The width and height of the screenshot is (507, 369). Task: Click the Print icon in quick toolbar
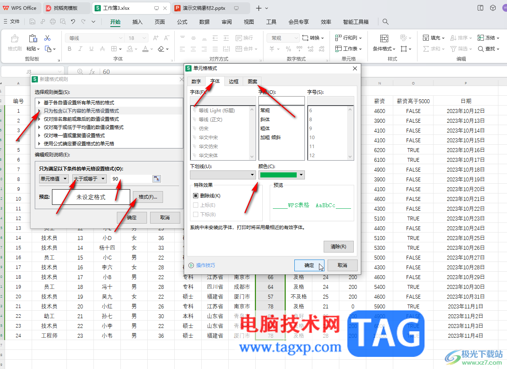(x=53, y=21)
